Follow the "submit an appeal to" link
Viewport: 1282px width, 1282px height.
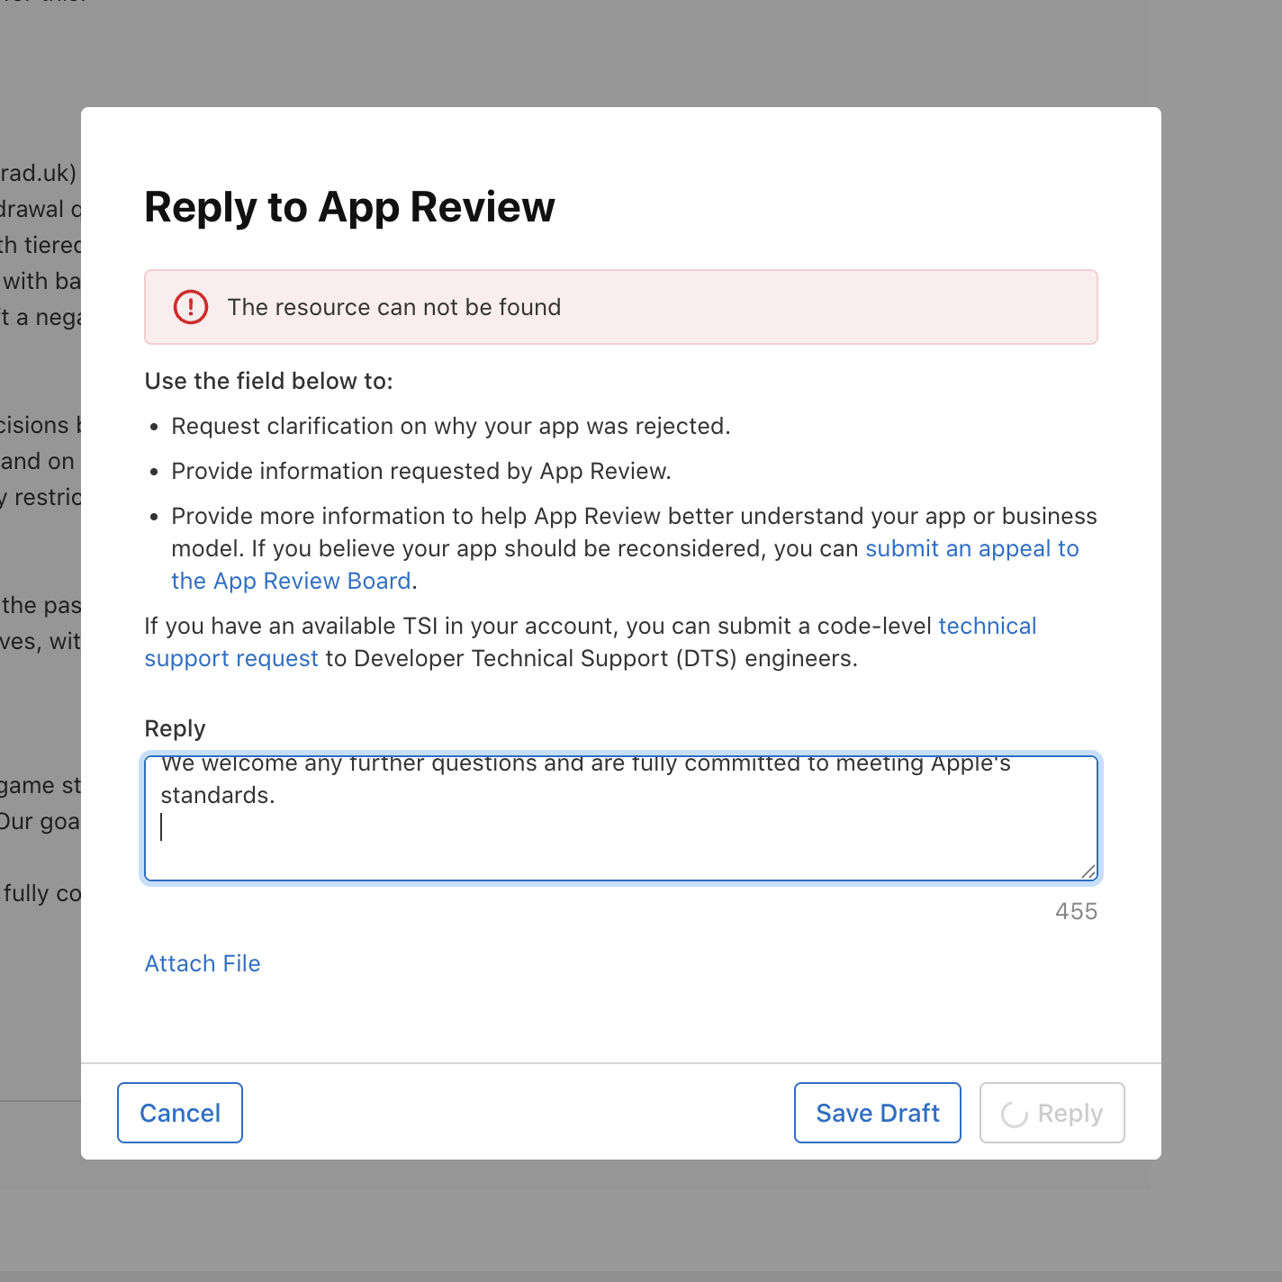(x=971, y=548)
